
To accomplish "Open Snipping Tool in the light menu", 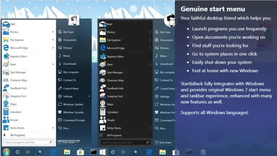I will click(x=18, y=96).
